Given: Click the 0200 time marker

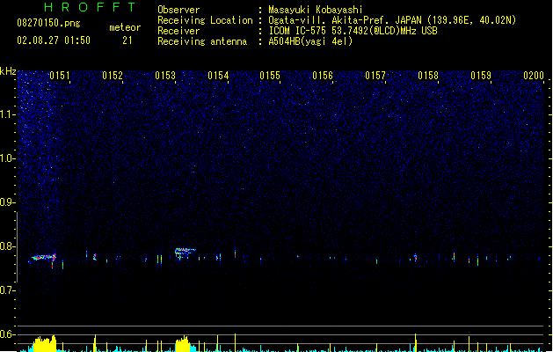Looking at the screenshot, I should tap(534, 76).
